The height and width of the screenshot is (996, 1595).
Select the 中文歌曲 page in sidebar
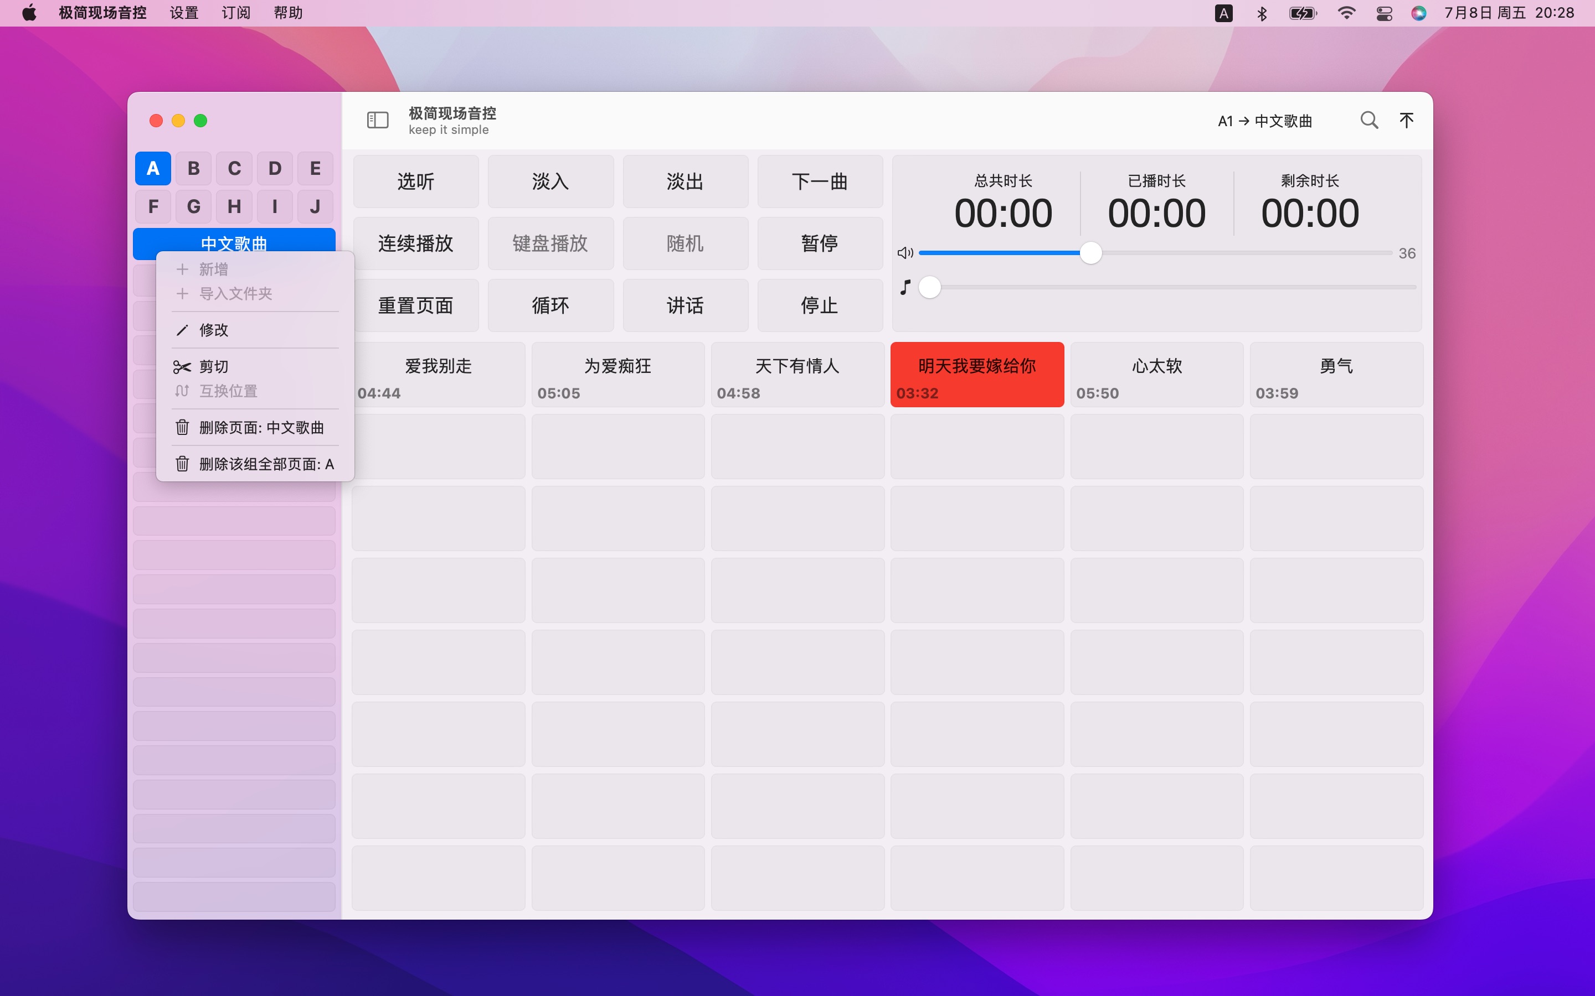[234, 242]
